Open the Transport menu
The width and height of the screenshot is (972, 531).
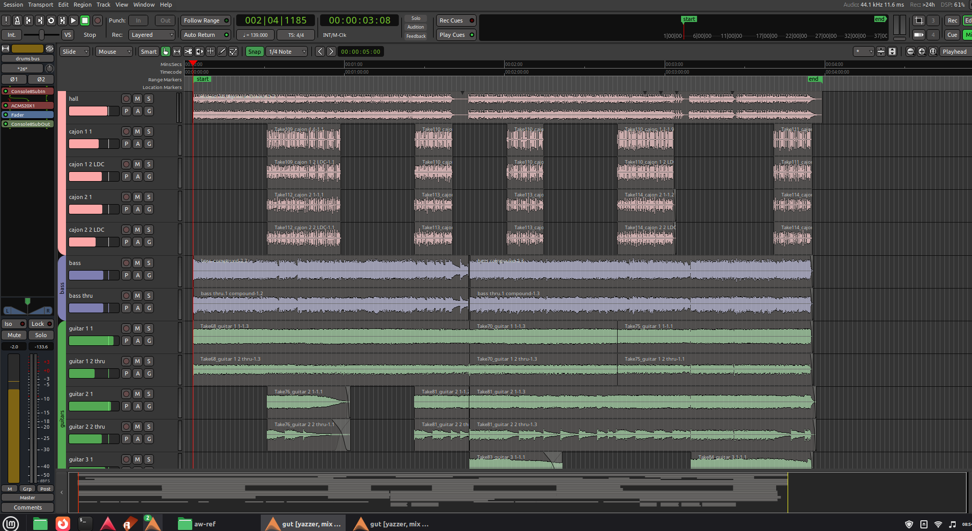[x=40, y=5]
